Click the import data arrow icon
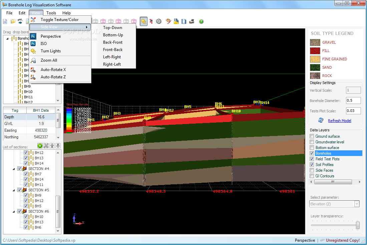 (x=20, y=22)
